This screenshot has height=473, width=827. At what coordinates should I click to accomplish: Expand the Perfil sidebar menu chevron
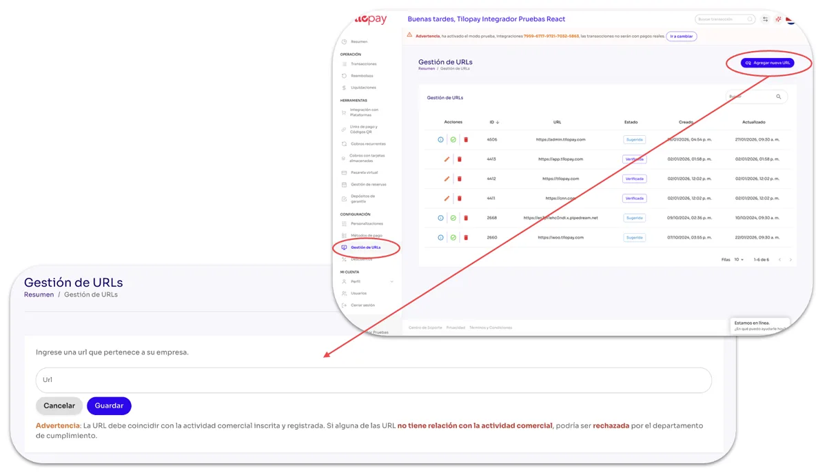pos(391,281)
